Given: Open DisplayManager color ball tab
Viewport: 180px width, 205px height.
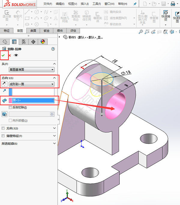Looking at the screenshot, I should point(43,42).
